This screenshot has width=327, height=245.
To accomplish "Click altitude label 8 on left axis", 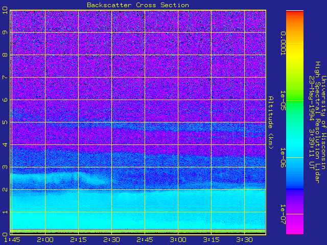I will pyautogui.click(x=5, y=55).
